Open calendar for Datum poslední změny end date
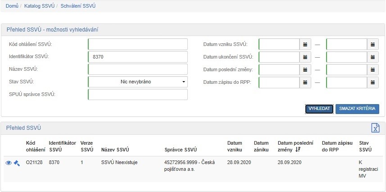 tap(373, 70)
